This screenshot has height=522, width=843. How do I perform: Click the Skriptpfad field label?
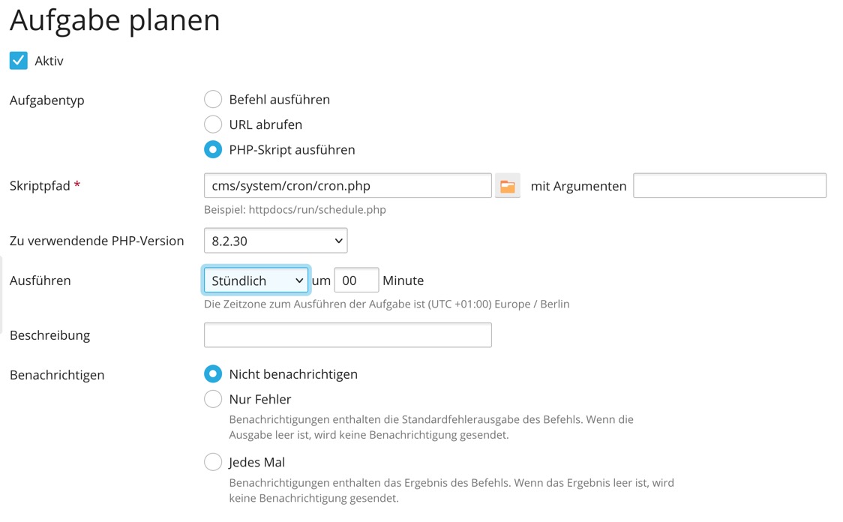coord(40,186)
